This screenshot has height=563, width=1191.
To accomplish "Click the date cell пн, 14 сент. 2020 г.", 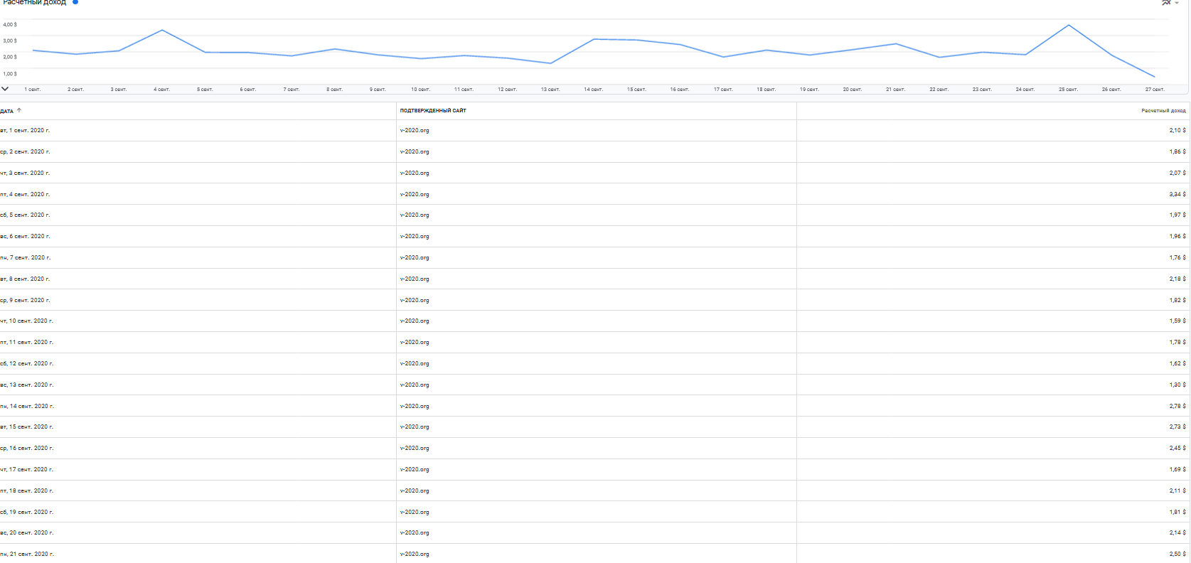I will tap(27, 407).
